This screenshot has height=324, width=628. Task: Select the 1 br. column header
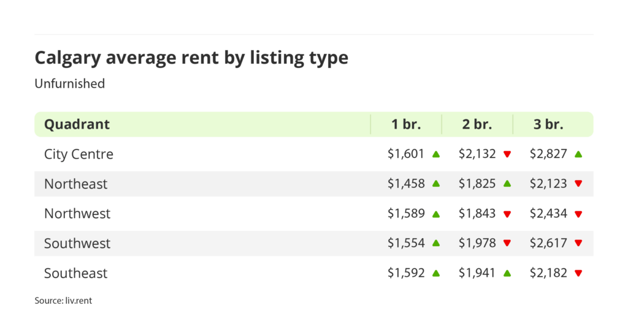406,124
